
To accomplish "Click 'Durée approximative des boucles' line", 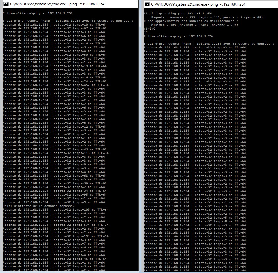I will 191,21.
